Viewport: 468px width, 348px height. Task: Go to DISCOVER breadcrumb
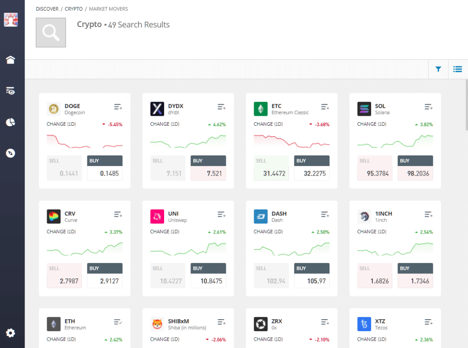click(x=47, y=9)
